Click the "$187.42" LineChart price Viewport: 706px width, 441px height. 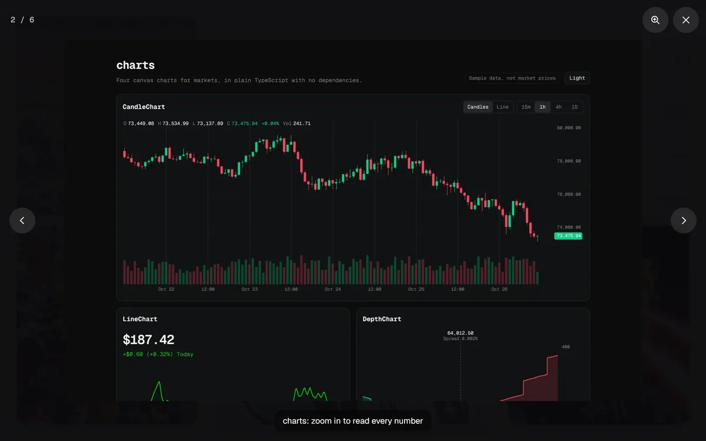(148, 340)
